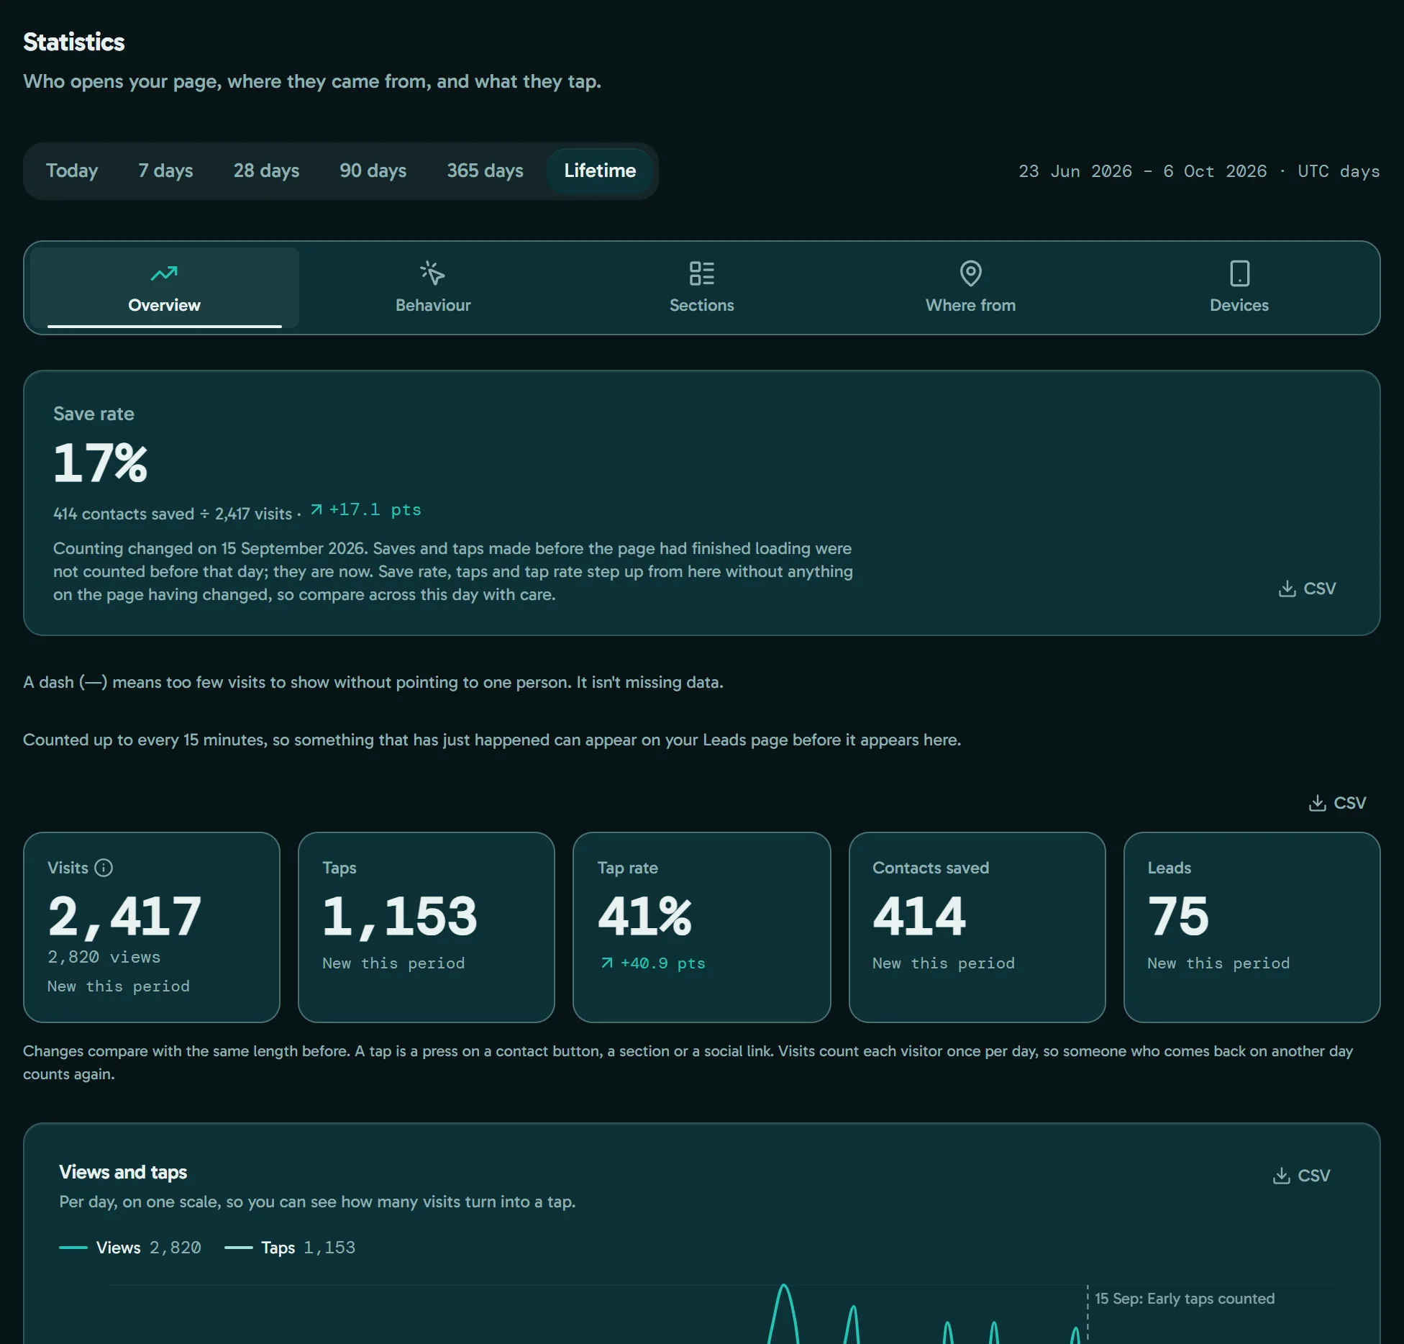
Task: Click the Overview trend-line icon
Action: [164, 273]
